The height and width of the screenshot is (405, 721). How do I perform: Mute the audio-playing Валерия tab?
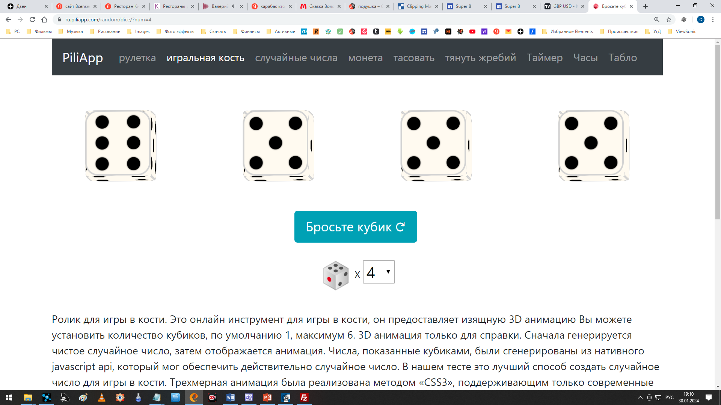coord(234,6)
